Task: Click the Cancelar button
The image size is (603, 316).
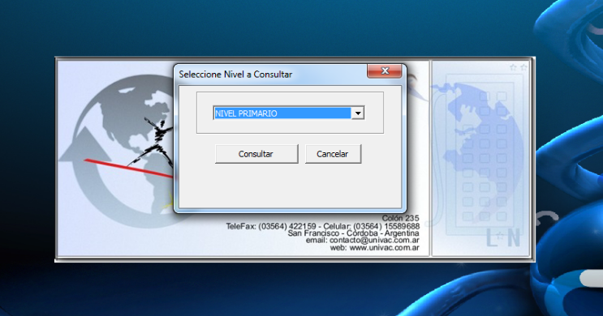Action: click(x=333, y=154)
